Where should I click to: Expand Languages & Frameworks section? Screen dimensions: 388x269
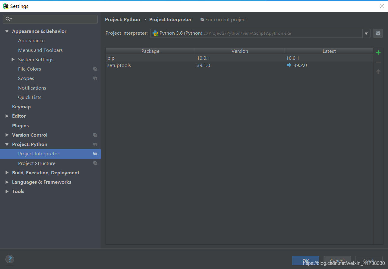pos(7,182)
